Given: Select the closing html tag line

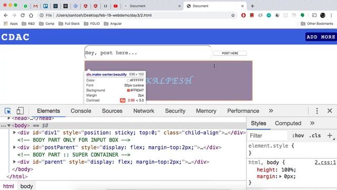Looking at the screenshot, I should point(17,176).
